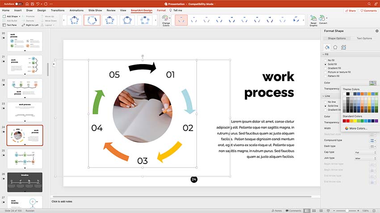This screenshot has height=213, width=380.
Task: Click the Reset Graphic icon
Action: point(313,20)
